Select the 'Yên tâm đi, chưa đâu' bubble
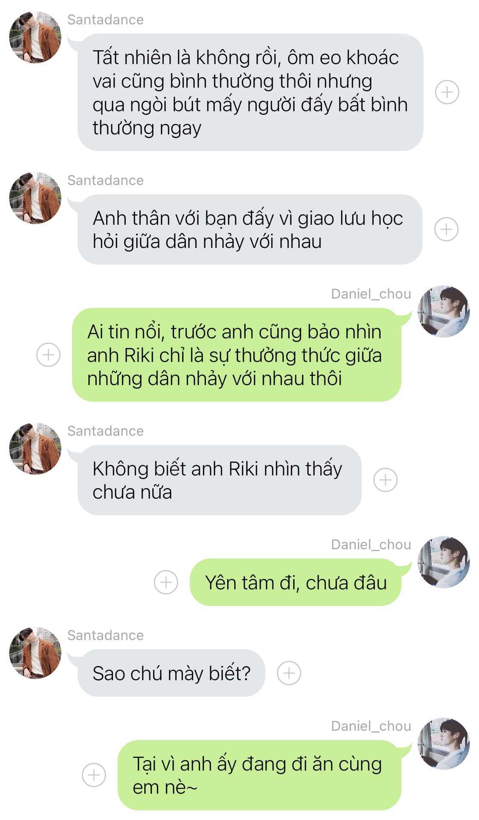 [x=296, y=582]
